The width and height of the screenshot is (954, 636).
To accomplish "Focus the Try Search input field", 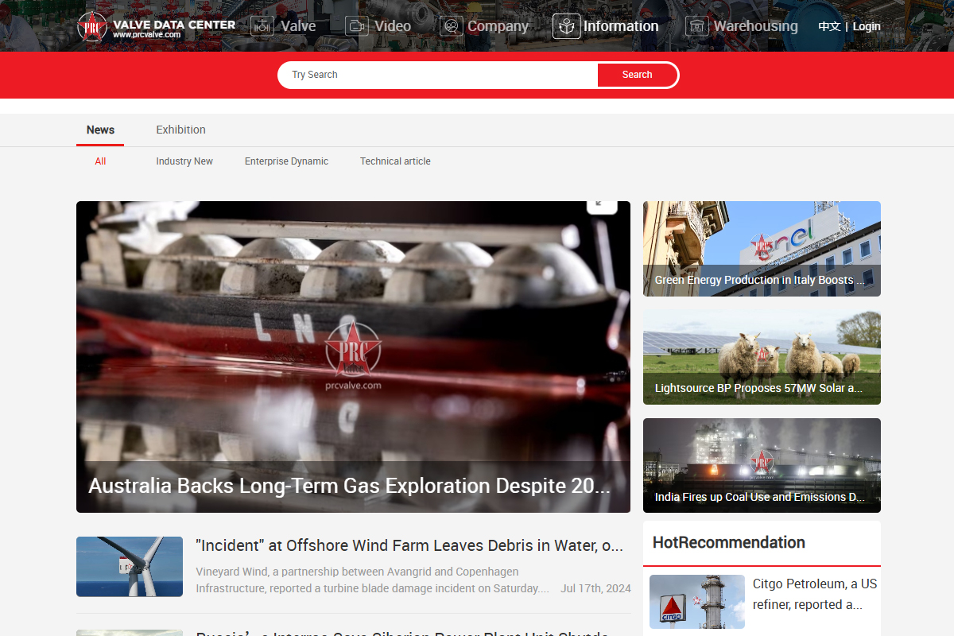I will pyautogui.click(x=437, y=75).
